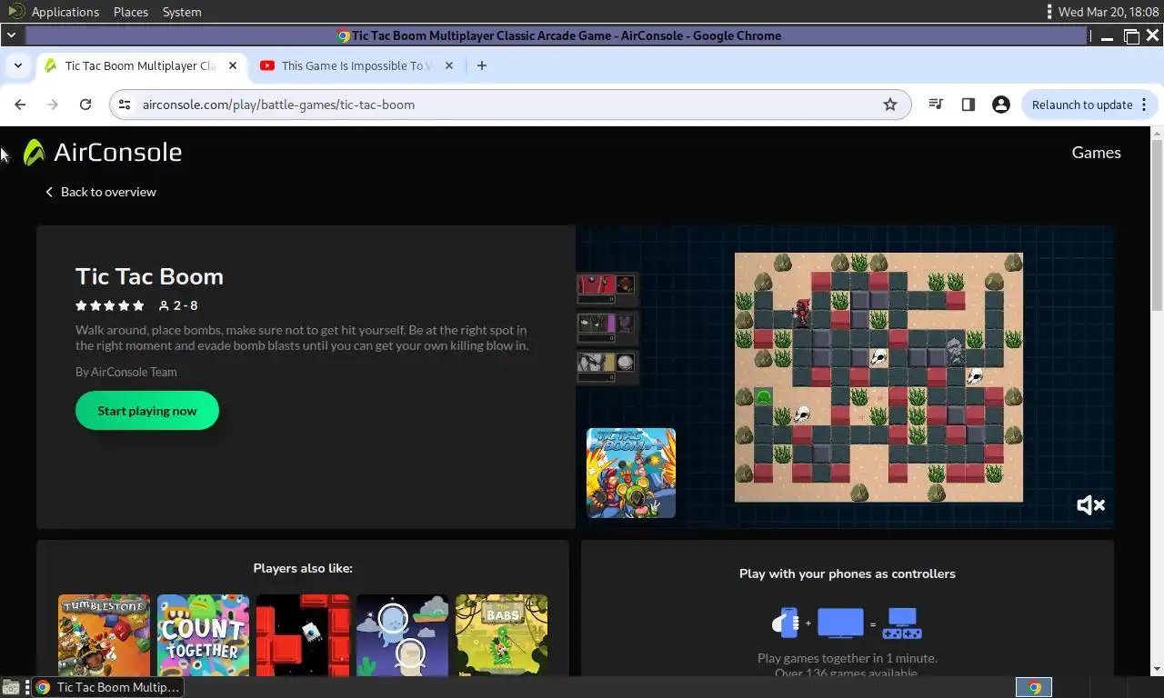Click the blue screen monitor icon
Image resolution: width=1164 pixels, height=698 pixels.
point(840,623)
